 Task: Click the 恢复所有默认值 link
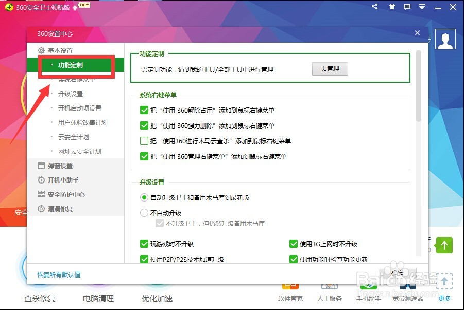coord(59,275)
